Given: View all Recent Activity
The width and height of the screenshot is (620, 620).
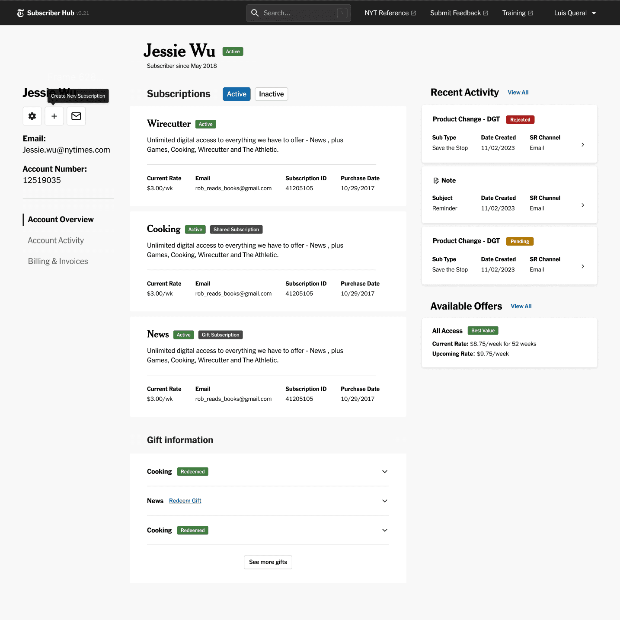Looking at the screenshot, I should pos(518,93).
